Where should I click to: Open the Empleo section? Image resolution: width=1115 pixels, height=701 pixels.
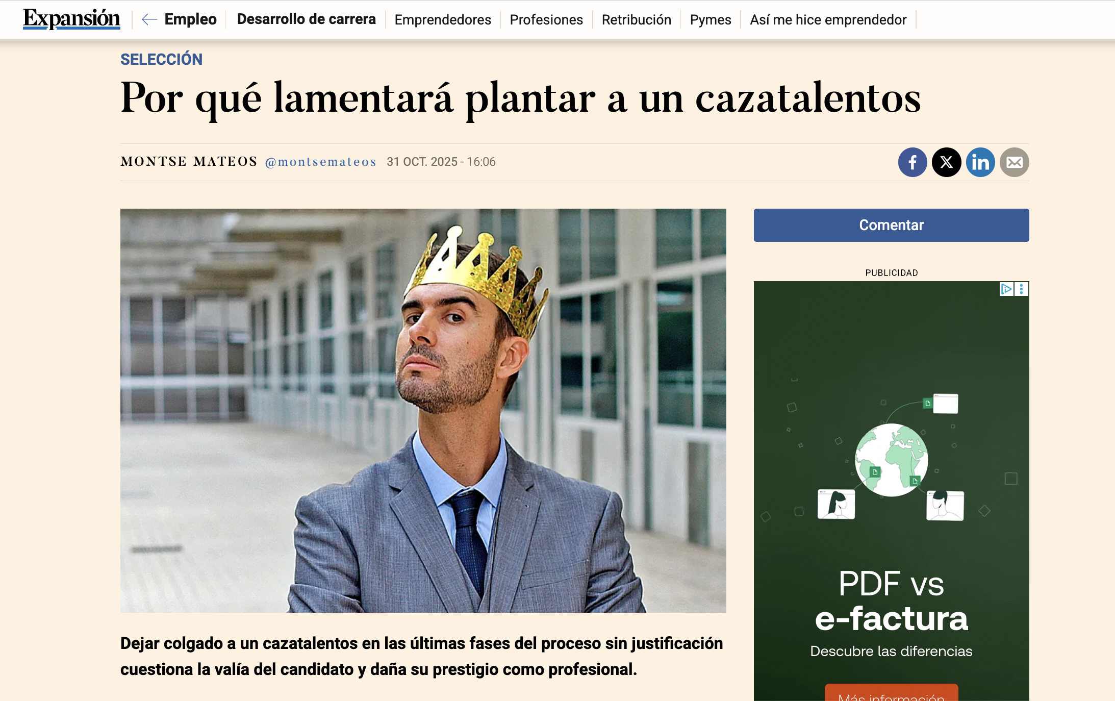190,19
